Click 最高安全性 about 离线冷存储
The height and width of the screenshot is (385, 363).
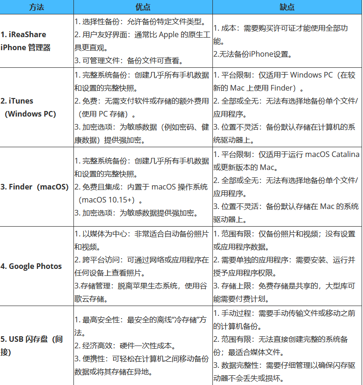[x=140, y=326]
